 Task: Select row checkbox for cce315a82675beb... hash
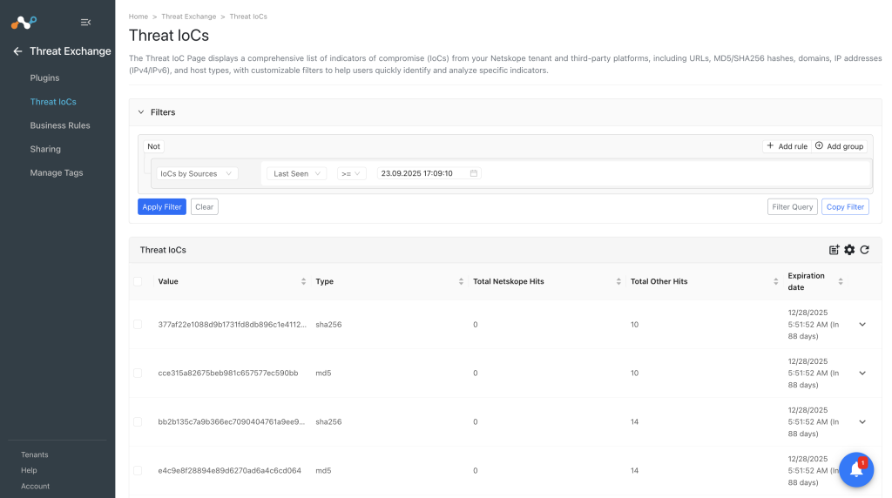138,373
